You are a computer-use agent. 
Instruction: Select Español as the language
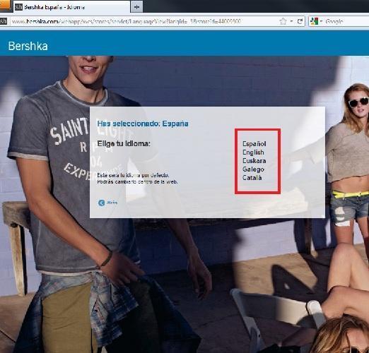click(254, 144)
